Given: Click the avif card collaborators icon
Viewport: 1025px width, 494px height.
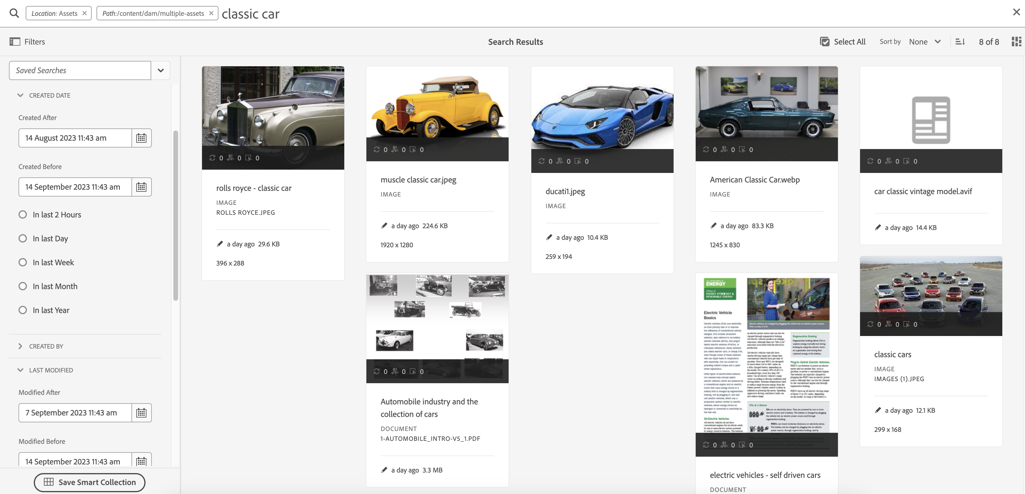Looking at the screenshot, I should [888, 161].
